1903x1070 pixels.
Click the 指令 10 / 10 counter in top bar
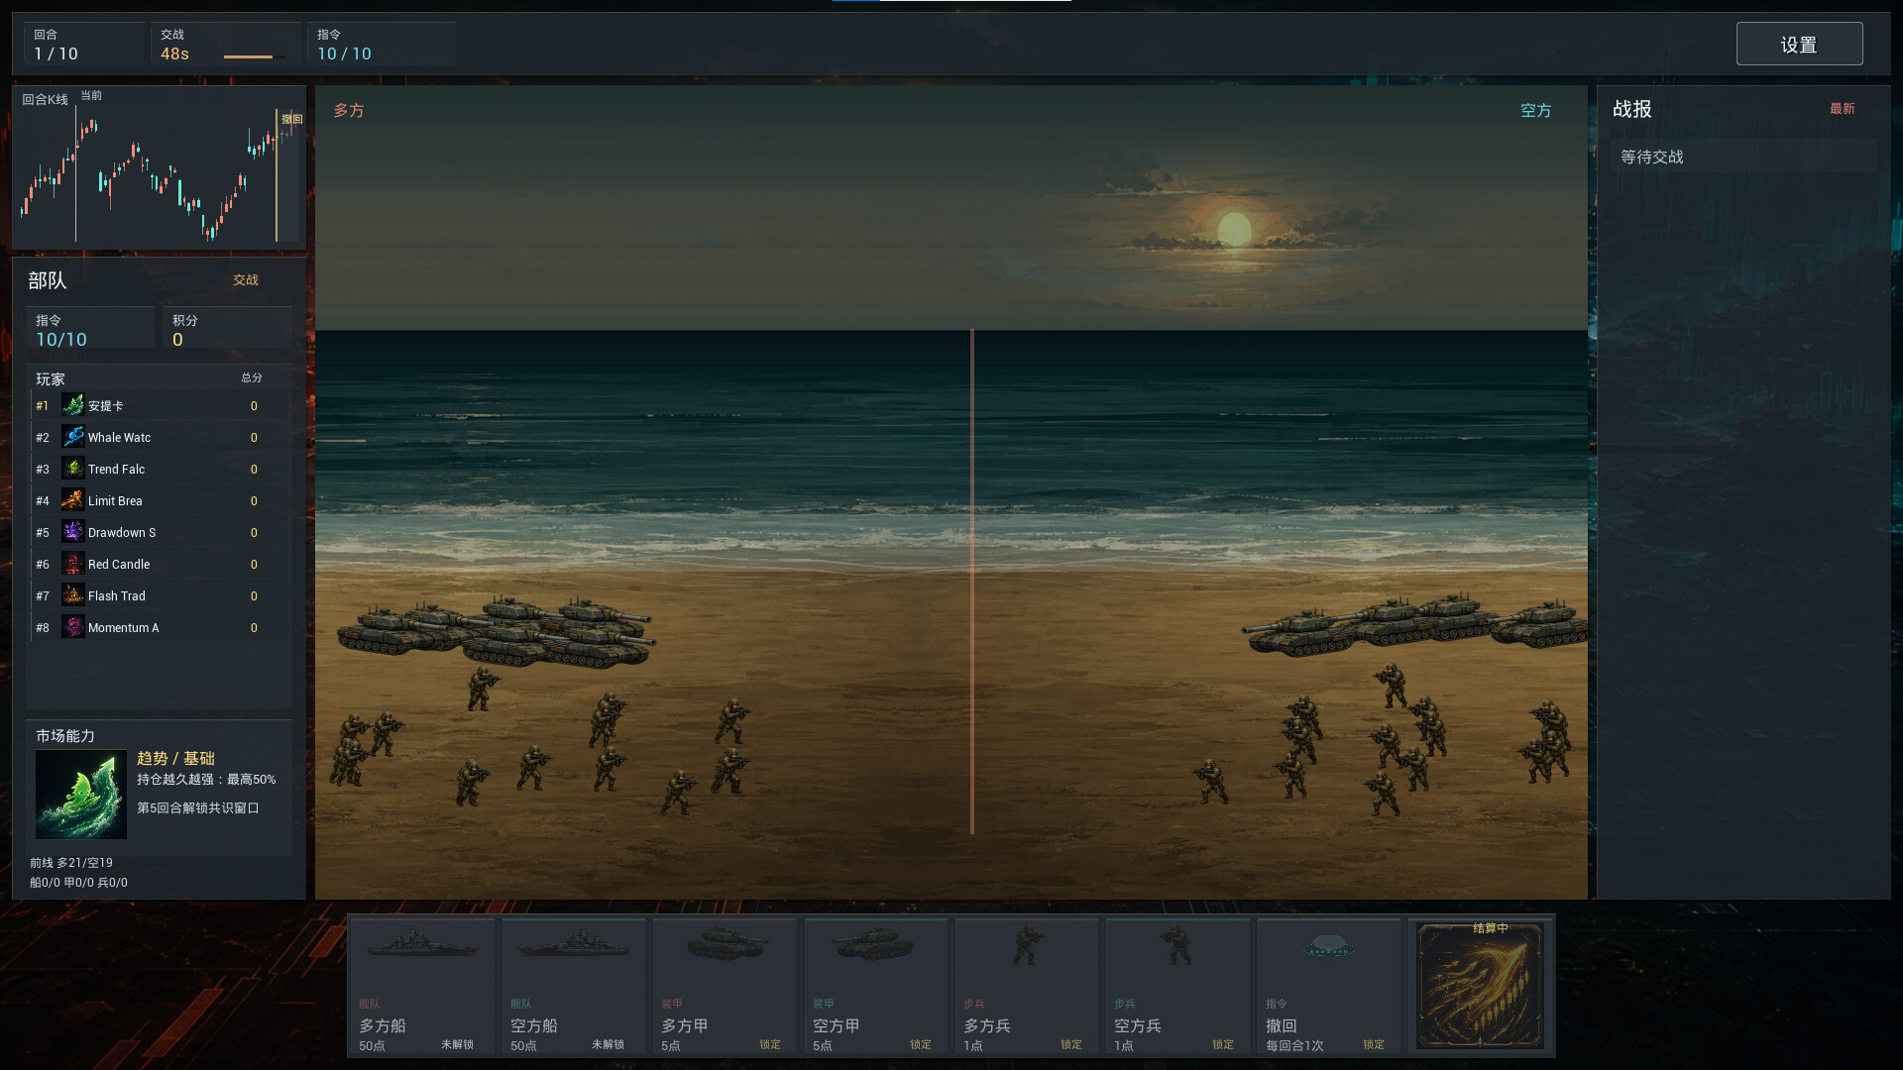tap(382, 45)
